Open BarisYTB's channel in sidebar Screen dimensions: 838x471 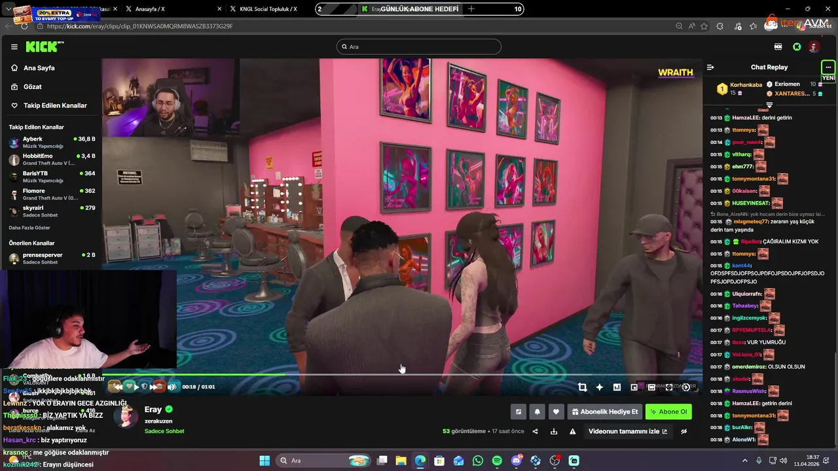pyautogui.click(x=51, y=177)
